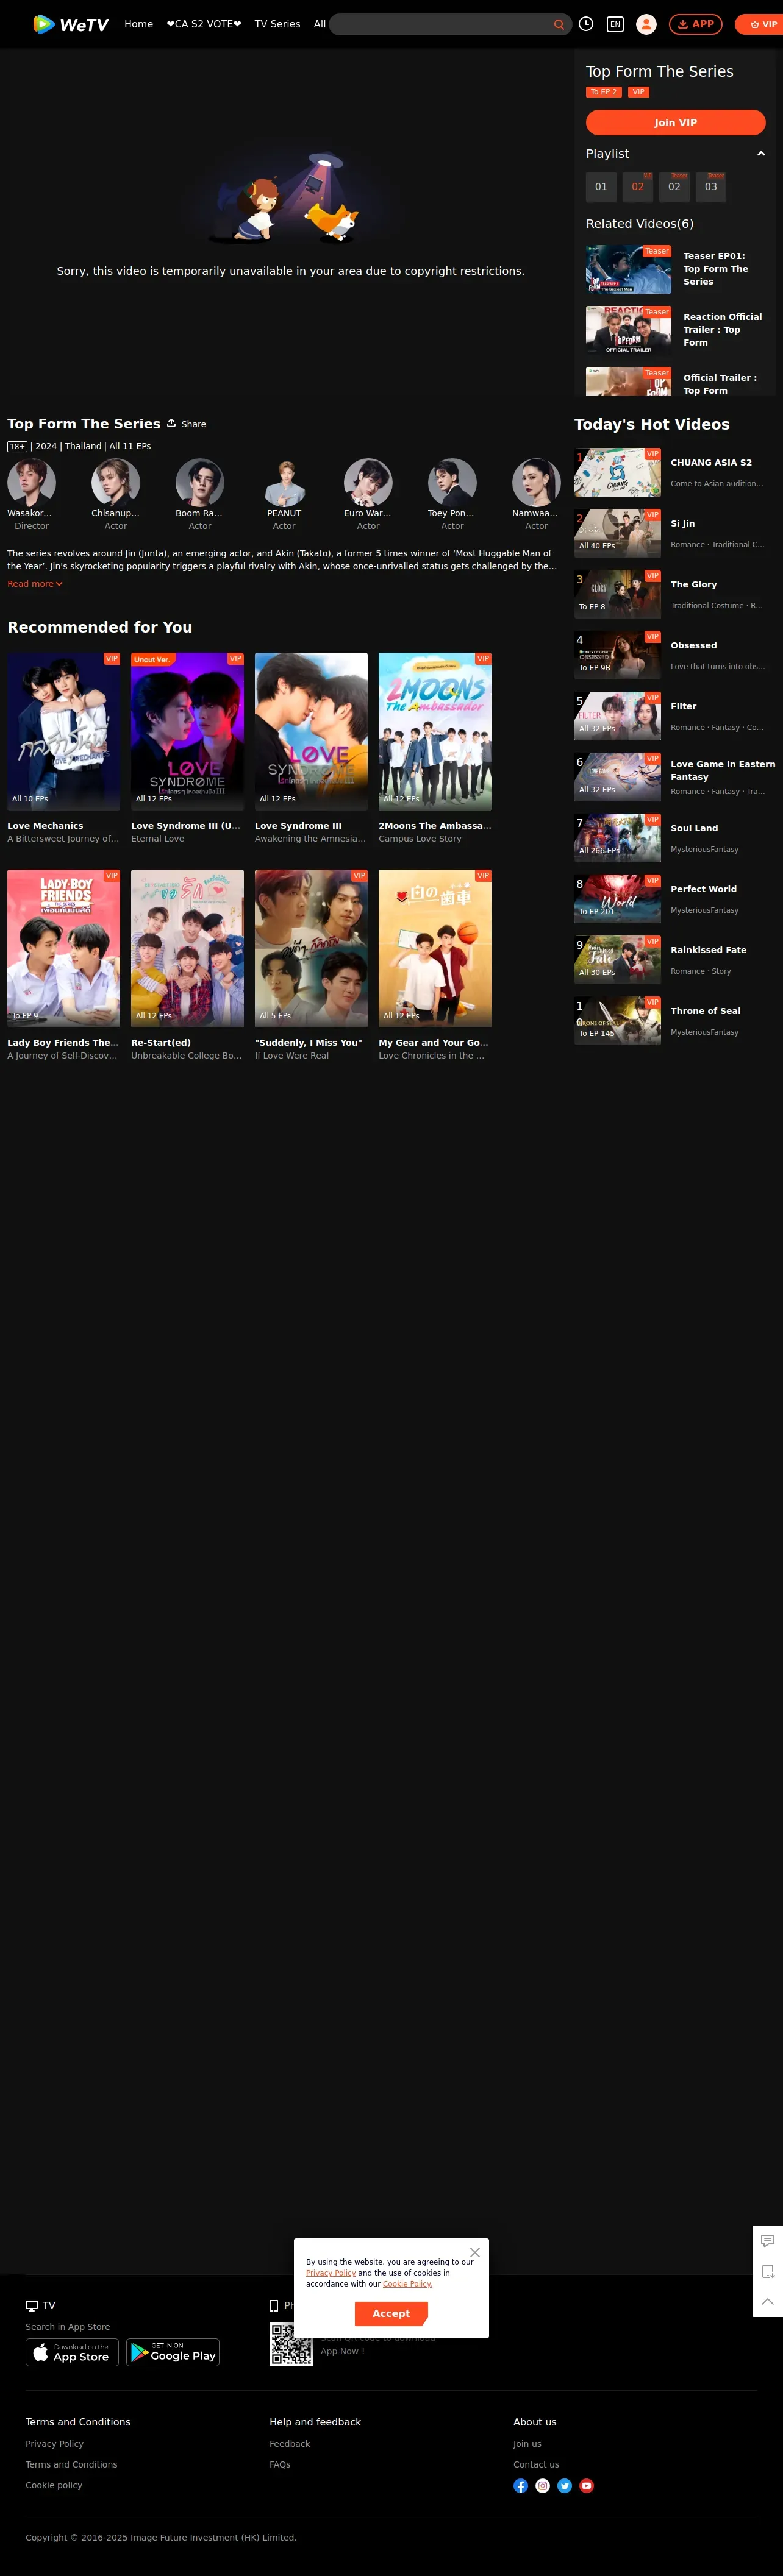
Task: Select teaser episode 03 in playlist
Action: (711, 187)
